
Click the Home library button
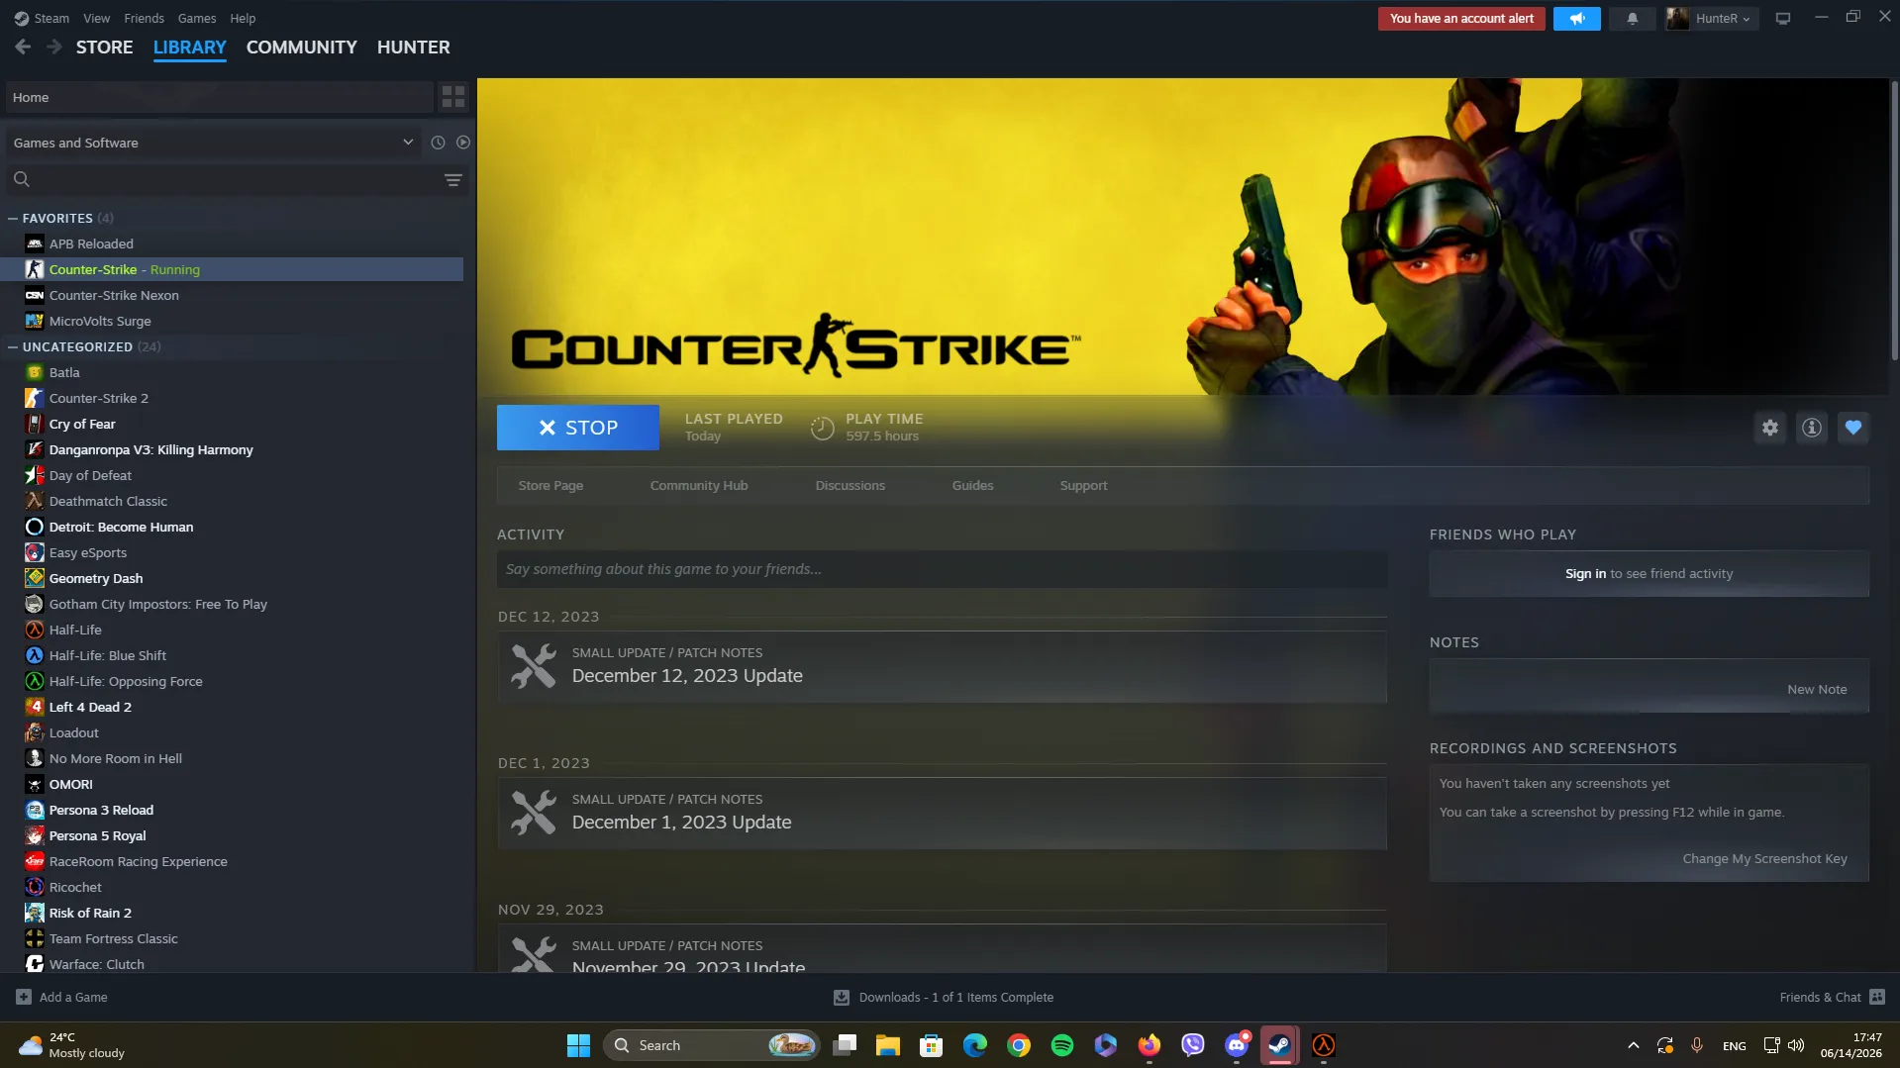tap(219, 97)
